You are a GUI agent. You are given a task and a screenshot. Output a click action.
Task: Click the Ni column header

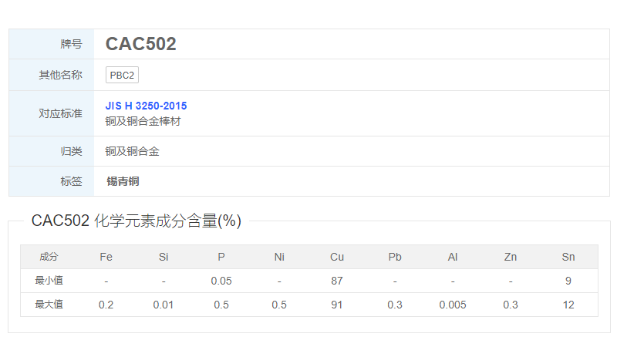279,257
